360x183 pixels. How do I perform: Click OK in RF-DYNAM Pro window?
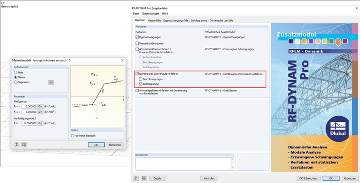coord(331,178)
